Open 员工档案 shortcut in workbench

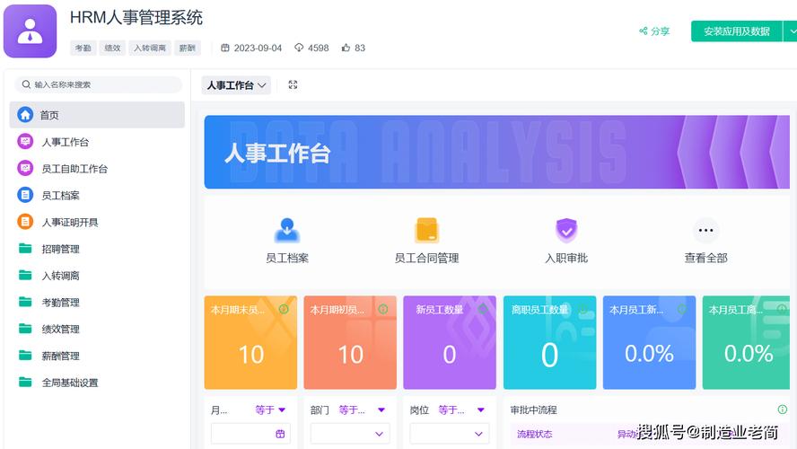tap(287, 240)
